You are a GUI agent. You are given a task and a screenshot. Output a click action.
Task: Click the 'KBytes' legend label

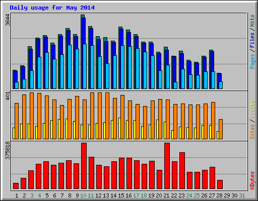(x=252, y=180)
